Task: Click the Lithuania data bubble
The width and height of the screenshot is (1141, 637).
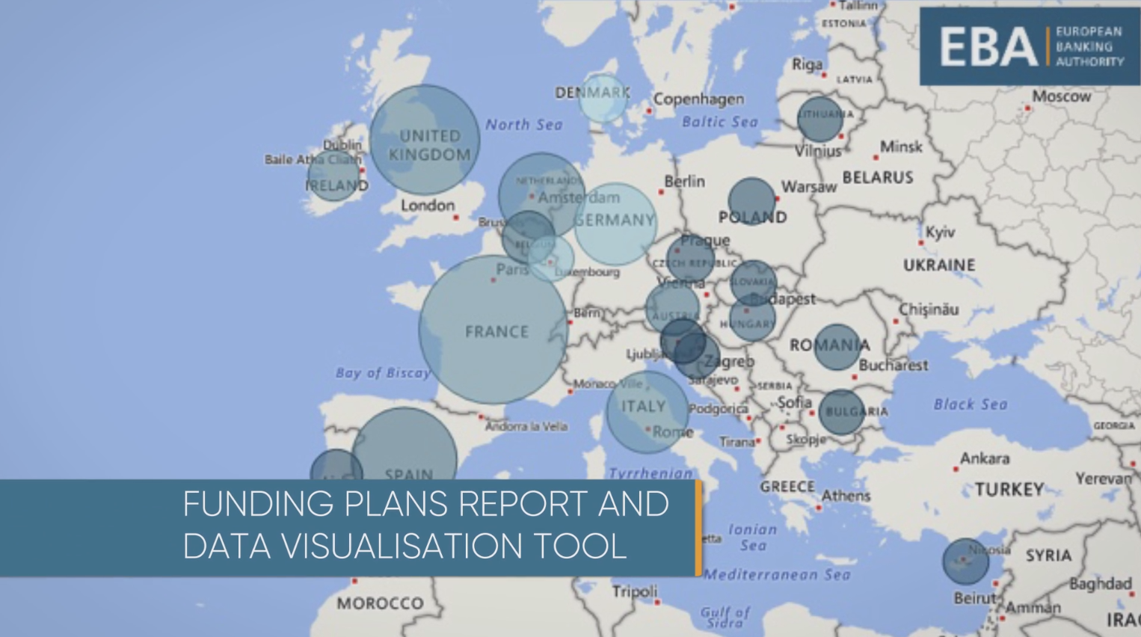Action: click(819, 119)
